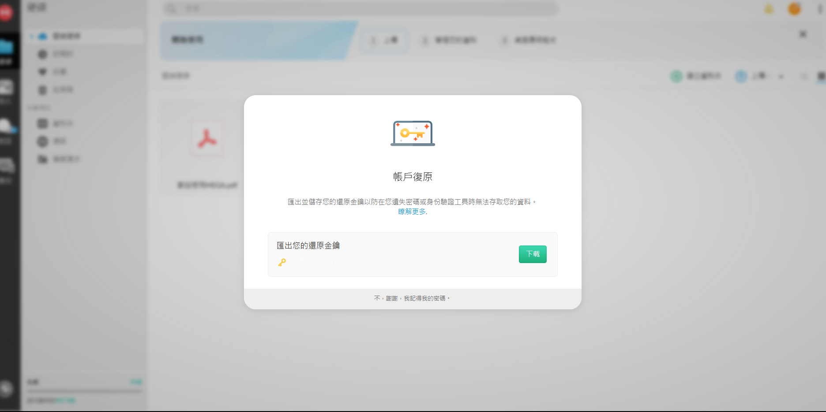826x412 pixels.
Task: Click the storage usage bar in sidebar
Action: (84, 391)
